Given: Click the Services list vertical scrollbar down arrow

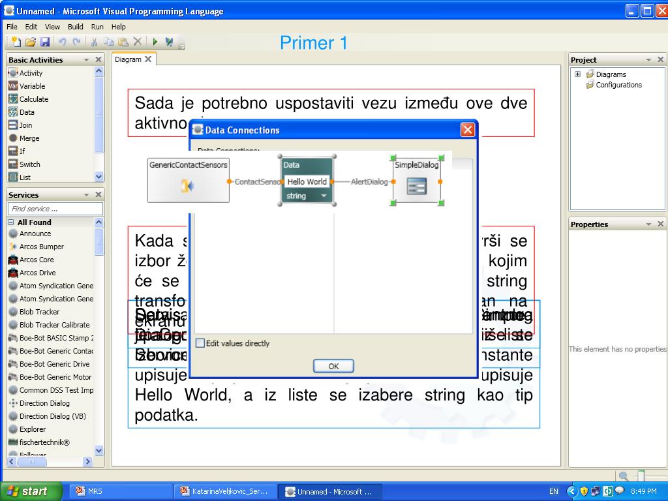Looking at the screenshot, I should click(99, 450).
